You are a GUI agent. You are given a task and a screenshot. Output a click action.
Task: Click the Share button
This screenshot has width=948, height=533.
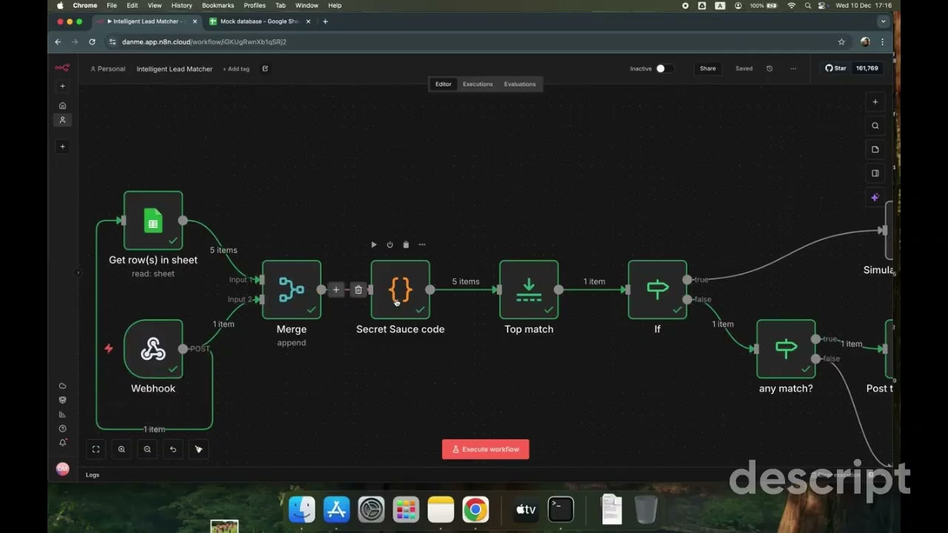tap(708, 69)
